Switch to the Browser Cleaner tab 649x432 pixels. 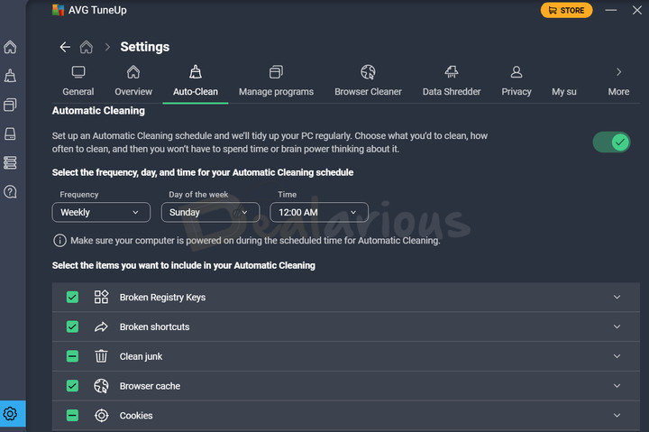tap(368, 81)
